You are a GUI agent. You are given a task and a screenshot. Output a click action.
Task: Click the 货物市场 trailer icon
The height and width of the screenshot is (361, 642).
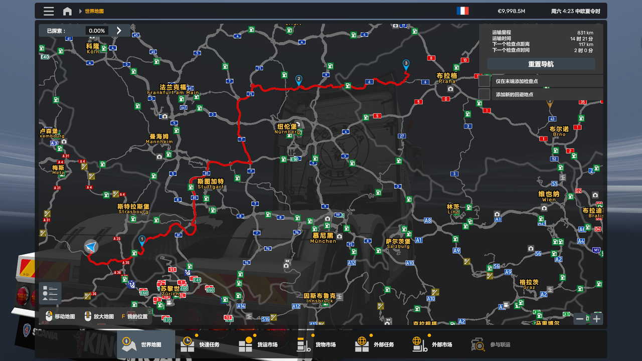[304, 344]
